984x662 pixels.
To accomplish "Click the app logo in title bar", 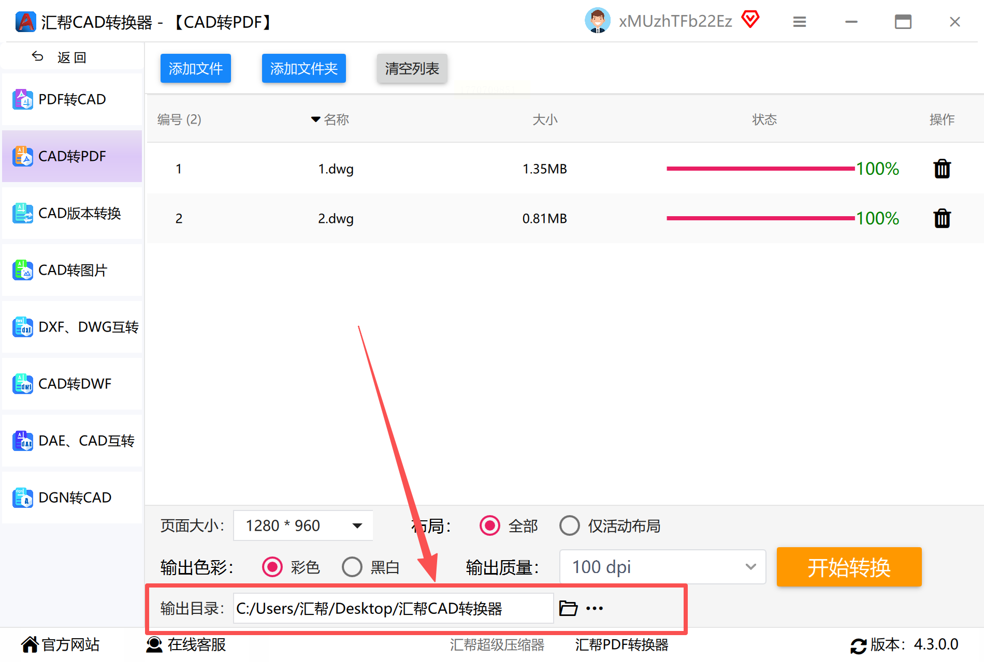I will tap(25, 22).
